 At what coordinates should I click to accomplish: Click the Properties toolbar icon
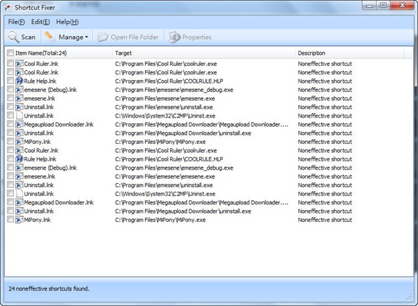point(174,37)
